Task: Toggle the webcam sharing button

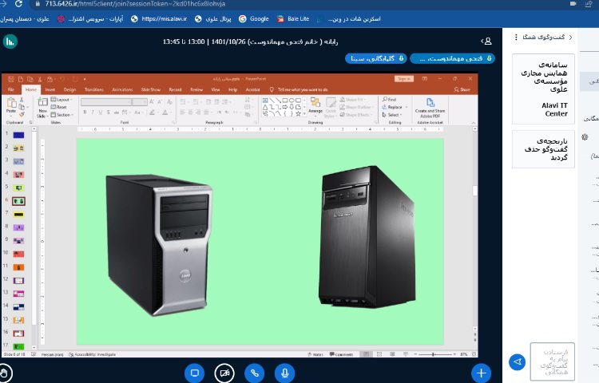Action: tap(224, 373)
